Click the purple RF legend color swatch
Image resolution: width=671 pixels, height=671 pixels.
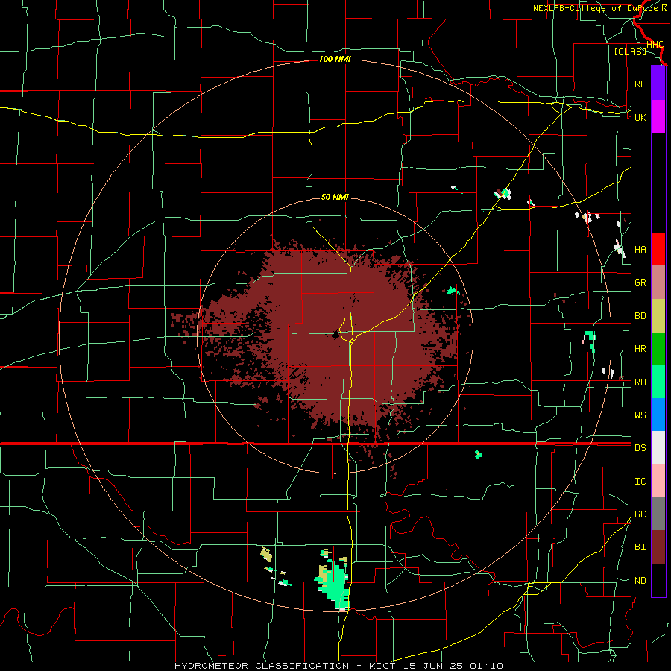click(658, 84)
